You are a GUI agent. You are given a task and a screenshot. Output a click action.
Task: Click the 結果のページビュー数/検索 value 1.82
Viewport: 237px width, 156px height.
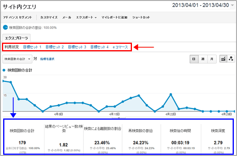click(x=64, y=145)
